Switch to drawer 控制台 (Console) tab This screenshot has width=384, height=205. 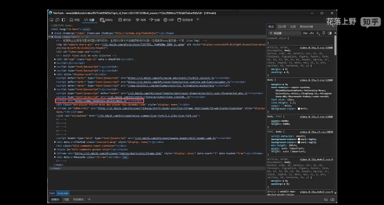click(x=55, y=199)
